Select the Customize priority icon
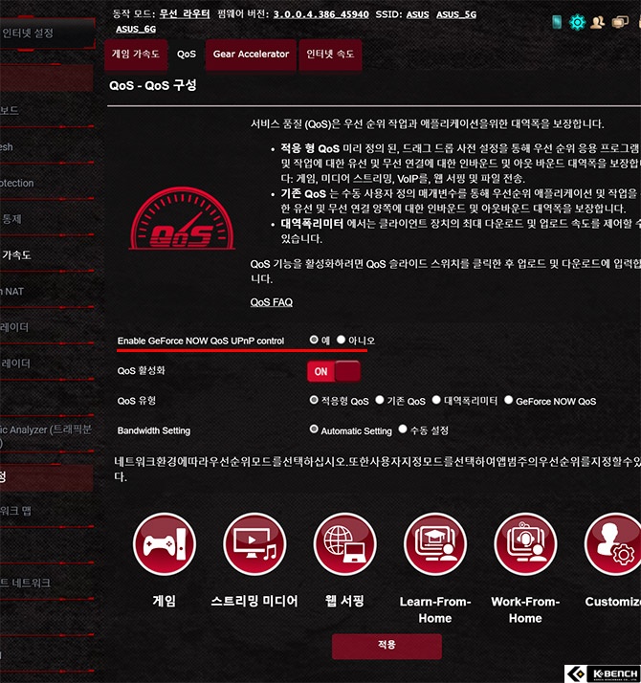This screenshot has height=683, width=641. pos(613,544)
